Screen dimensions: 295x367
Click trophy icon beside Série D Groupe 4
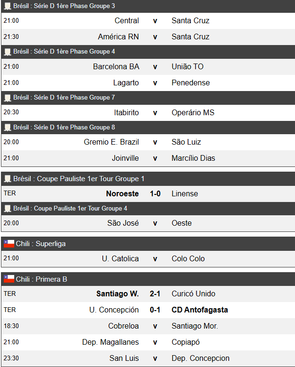(x=8, y=52)
